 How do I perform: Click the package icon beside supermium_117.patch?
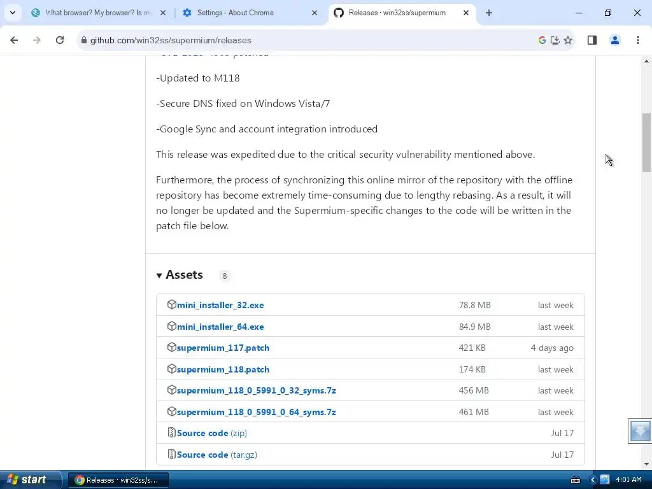coord(172,347)
